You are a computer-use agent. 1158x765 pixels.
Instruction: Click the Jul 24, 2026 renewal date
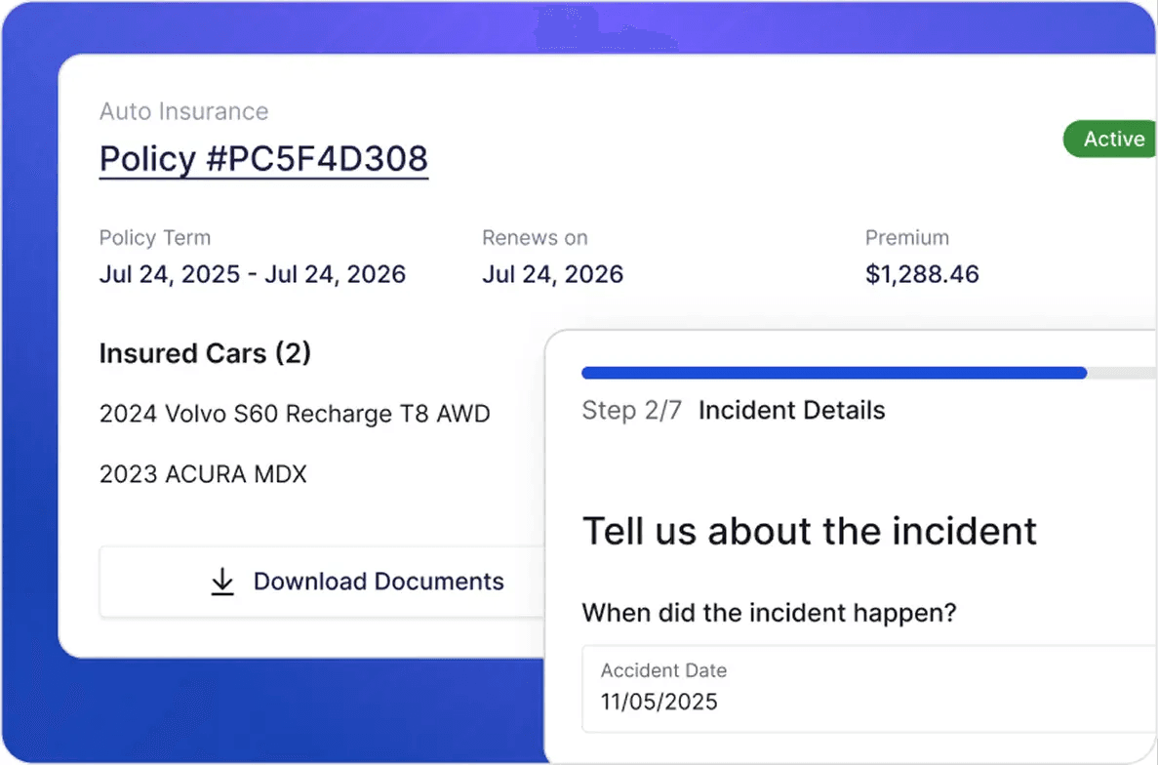point(552,274)
